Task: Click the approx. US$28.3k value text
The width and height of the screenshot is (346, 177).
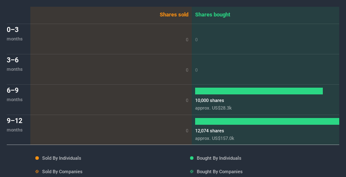Action: click(213, 108)
